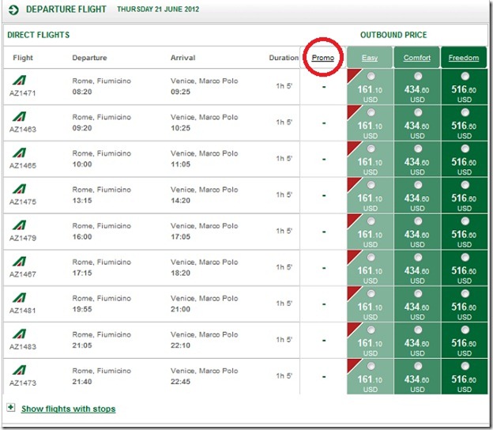Select Easy fare for 09:20 flight AZ1463
The height and width of the screenshot is (430, 493).
pyautogui.click(x=371, y=112)
